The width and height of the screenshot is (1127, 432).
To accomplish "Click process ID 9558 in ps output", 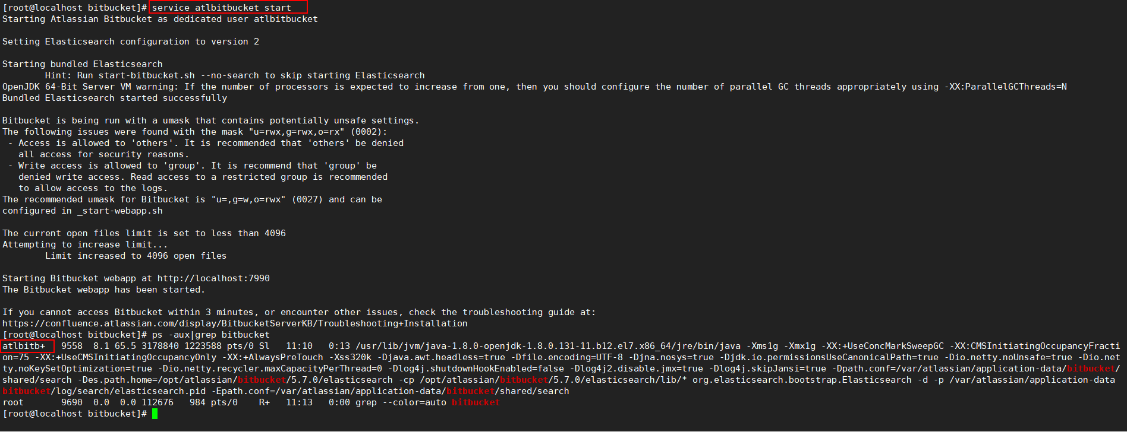I will click(x=72, y=346).
